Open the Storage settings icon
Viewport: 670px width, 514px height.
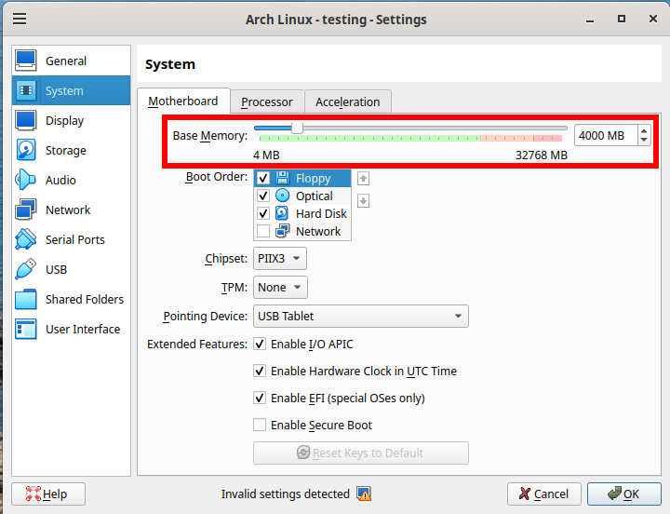26,150
